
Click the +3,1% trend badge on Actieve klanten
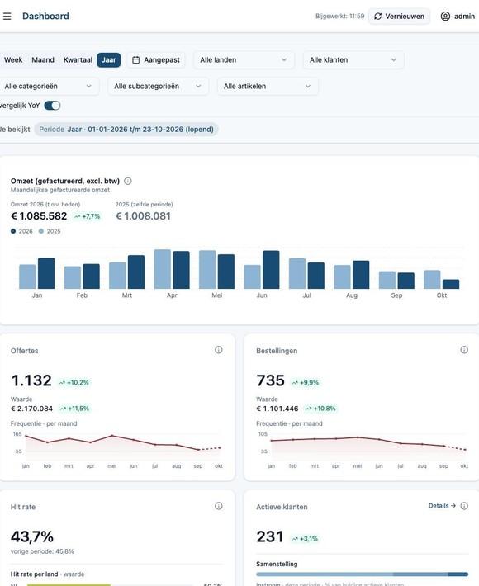(305, 538)
